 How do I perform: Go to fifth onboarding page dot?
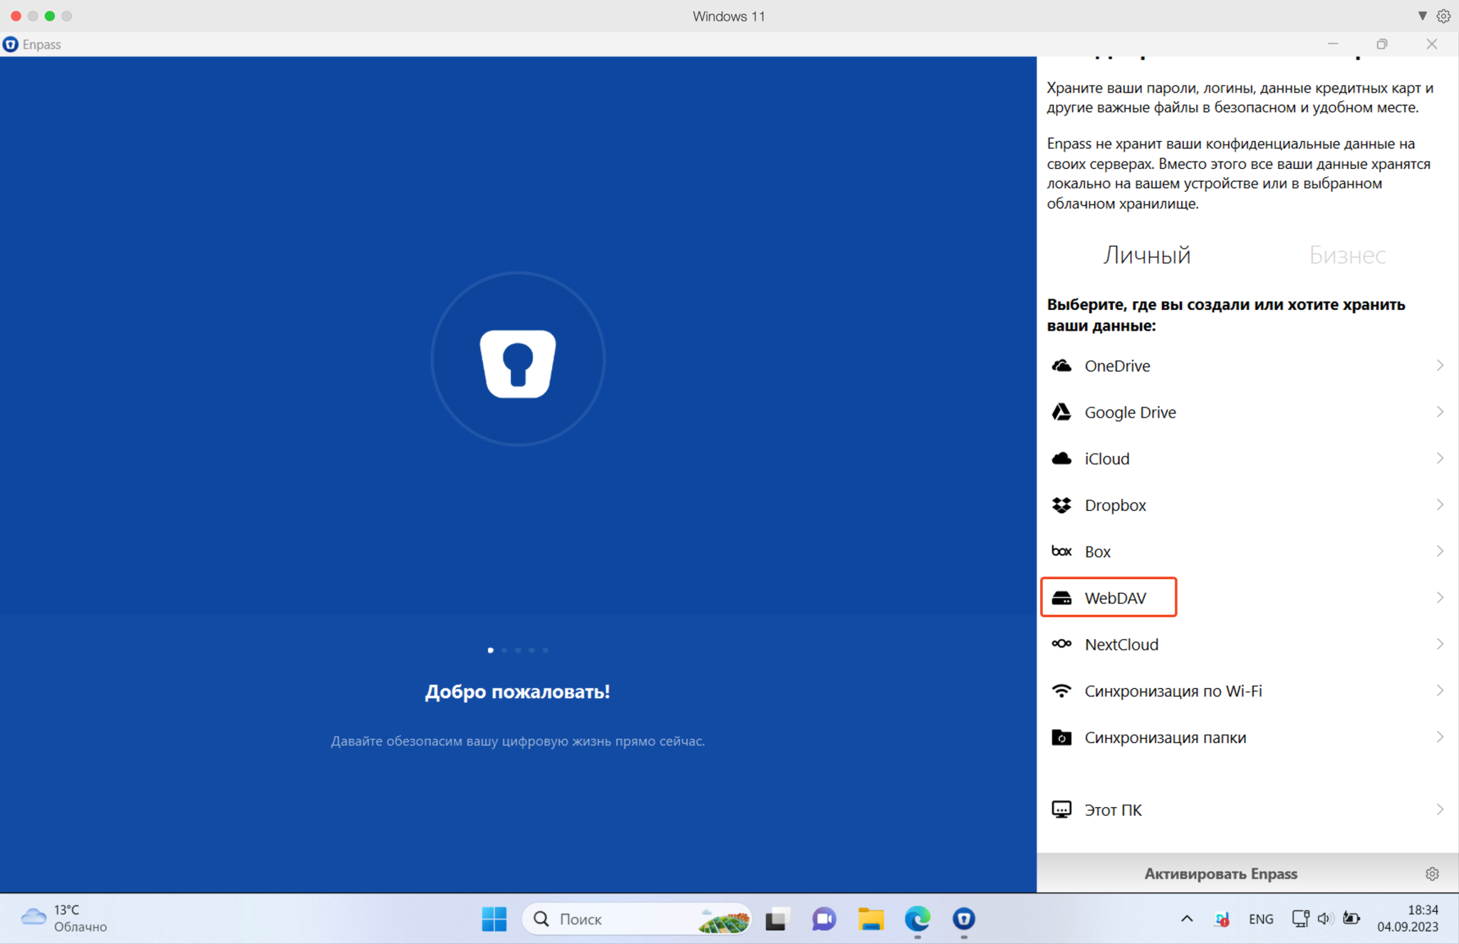tap(546, 650)
